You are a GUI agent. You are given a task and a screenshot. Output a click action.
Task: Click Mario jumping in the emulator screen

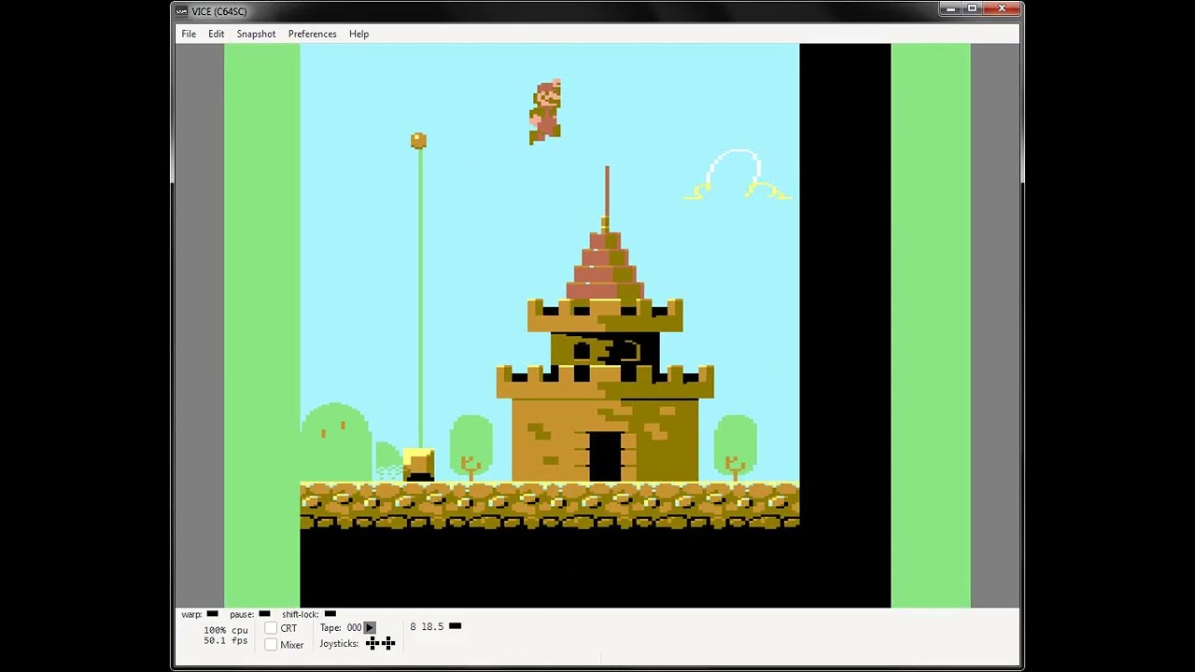point(545,112)
